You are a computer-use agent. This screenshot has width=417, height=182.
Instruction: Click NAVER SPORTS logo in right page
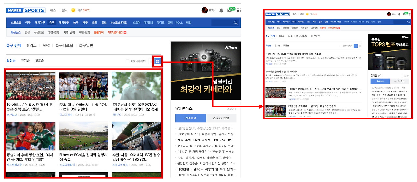(x=277, y=14)
